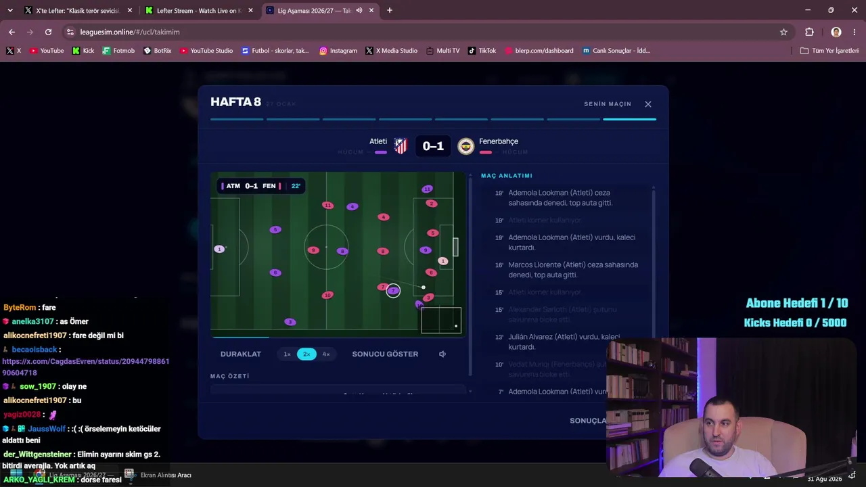Click the taskbar date 31 Ağu 2026

coord(825,479)
